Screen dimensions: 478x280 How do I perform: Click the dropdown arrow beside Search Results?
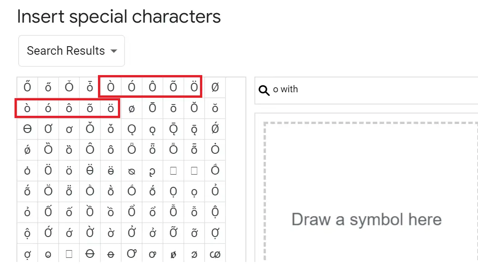click(114, 51)
